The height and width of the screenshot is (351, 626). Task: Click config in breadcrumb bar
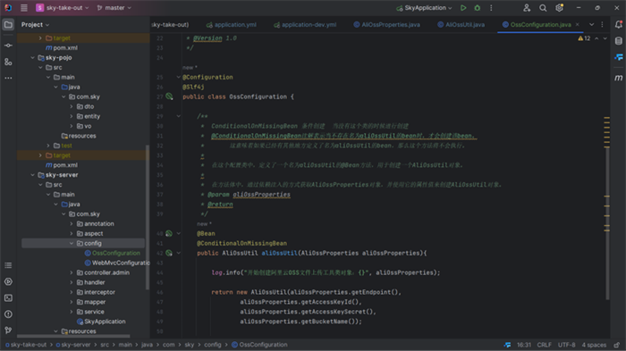point(213,345)
